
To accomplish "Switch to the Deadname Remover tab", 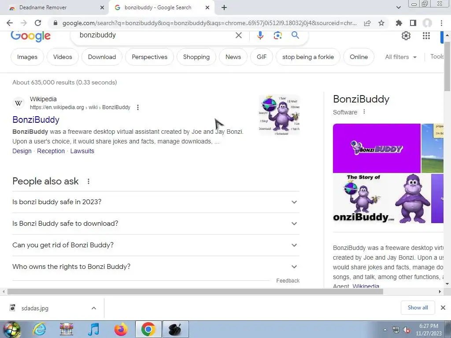I will click(x=55, y=7).
